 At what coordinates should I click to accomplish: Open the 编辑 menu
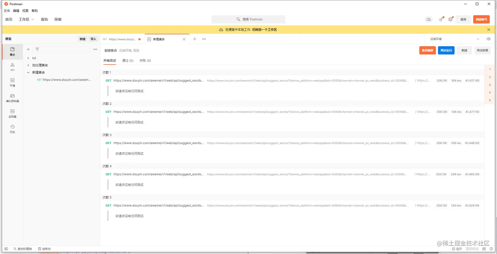(16, 11)
